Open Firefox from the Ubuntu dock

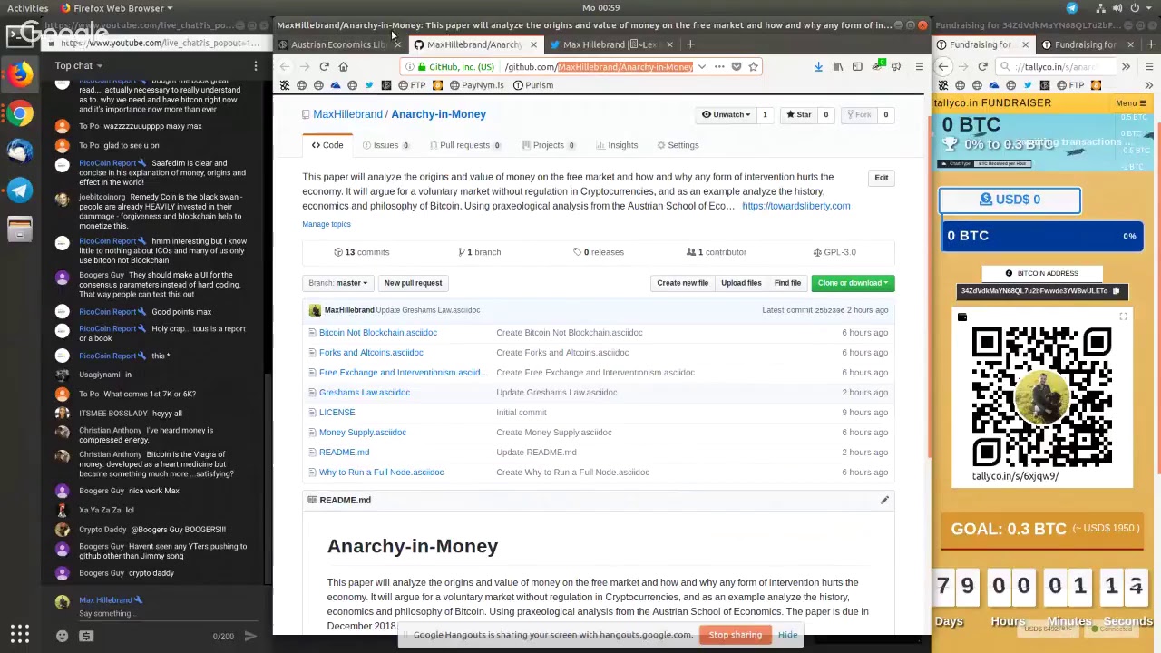tap(20, 74)
